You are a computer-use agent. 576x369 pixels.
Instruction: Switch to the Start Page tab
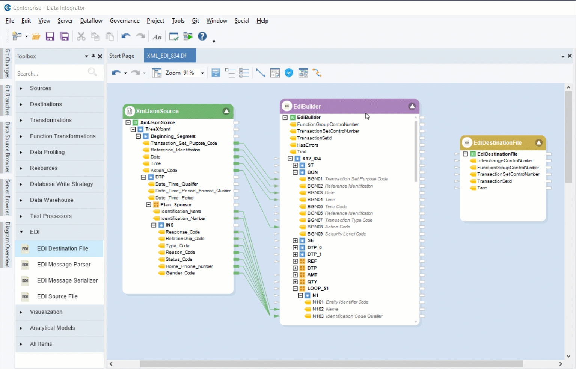[122, 56]
